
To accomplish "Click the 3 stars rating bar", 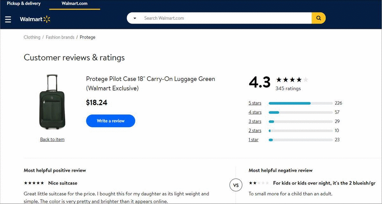I will (x=301, y=122).
